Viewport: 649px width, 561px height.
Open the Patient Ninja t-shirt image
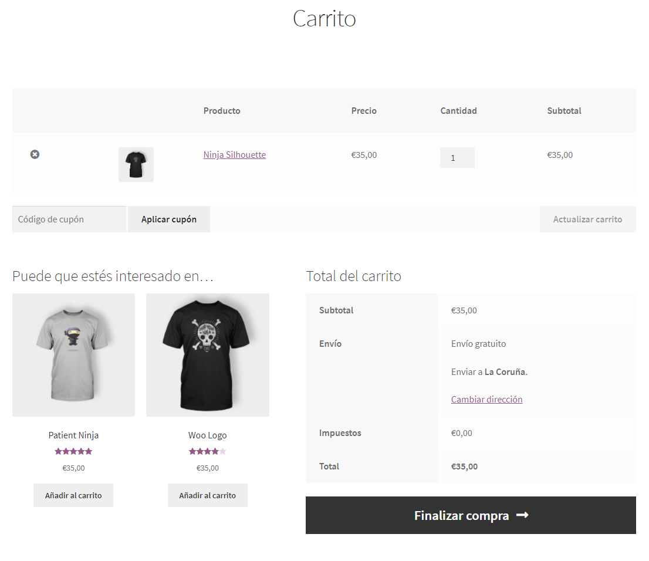tap(73, 355)
